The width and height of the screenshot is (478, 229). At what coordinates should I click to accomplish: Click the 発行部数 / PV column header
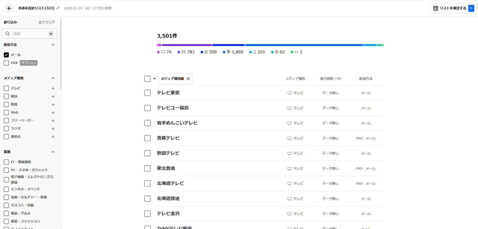(330, 79)
